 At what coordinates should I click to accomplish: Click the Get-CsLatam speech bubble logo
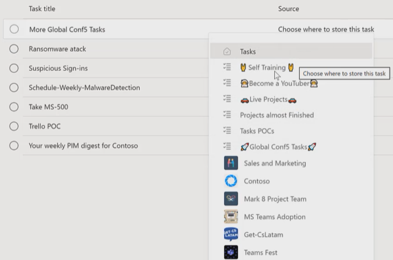pyautogui.click(x=231, y=234)
